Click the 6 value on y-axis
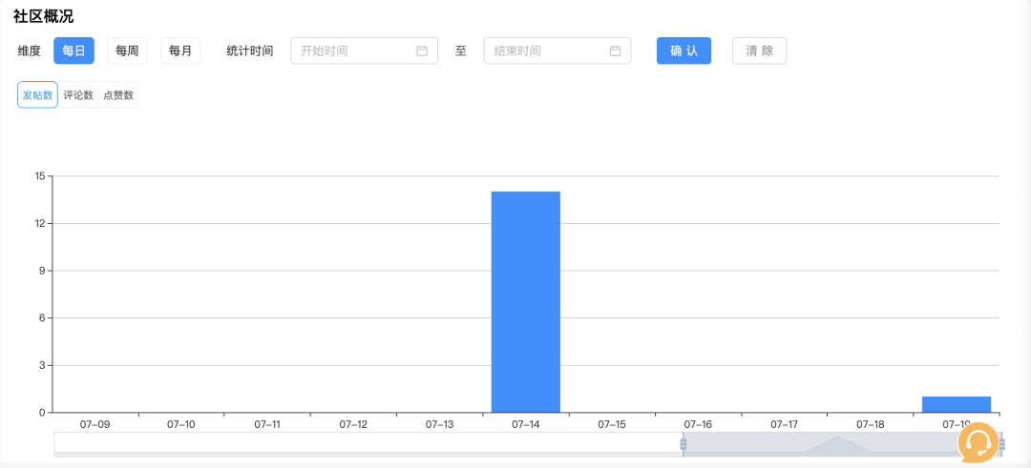 tap(42, 317)
